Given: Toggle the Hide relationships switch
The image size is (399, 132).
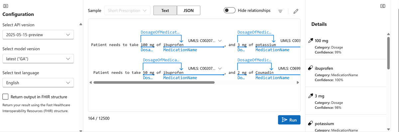Looking at the screenshot, I should (230, 10).
